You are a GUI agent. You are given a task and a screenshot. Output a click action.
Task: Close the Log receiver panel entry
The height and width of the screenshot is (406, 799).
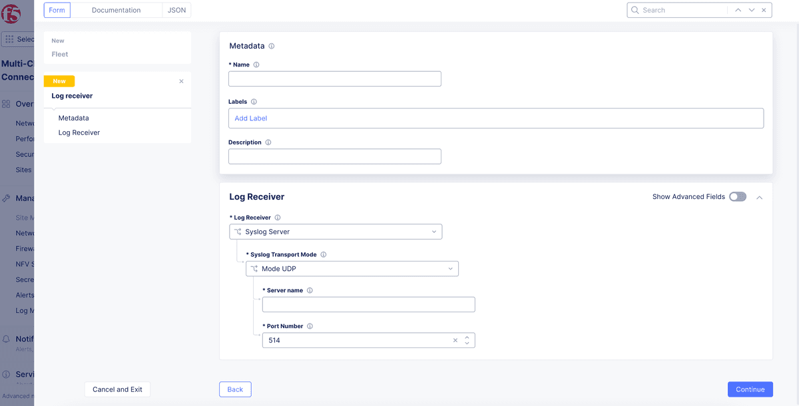point(181,81)
